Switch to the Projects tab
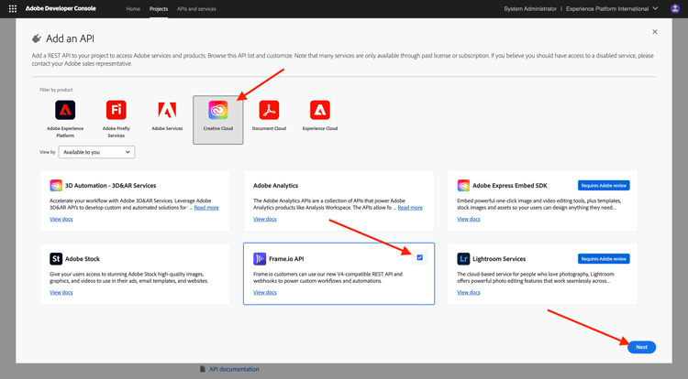The image size is (688, 379). tap(159, 9)
